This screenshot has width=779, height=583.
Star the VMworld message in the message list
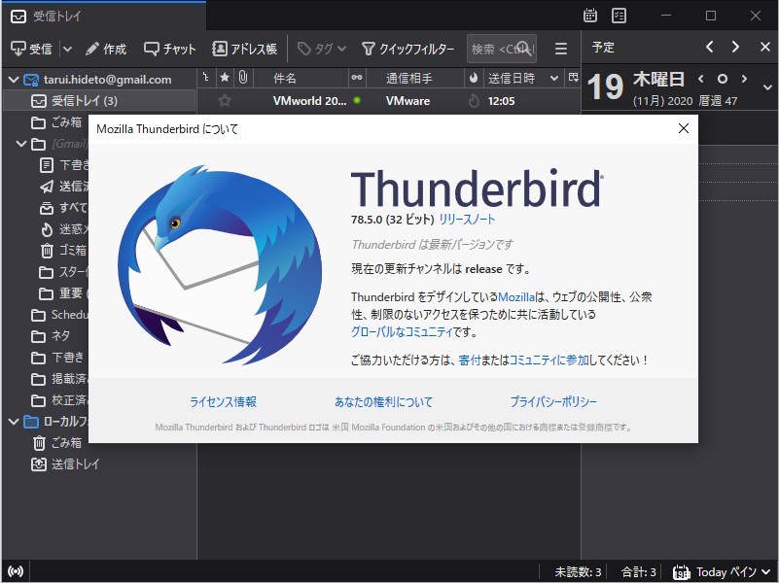coord(225,100)
